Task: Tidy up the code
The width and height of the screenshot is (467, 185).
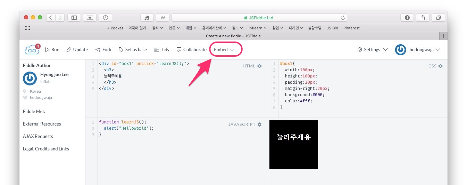Action: pyautogui.click(x=162, y=49)
